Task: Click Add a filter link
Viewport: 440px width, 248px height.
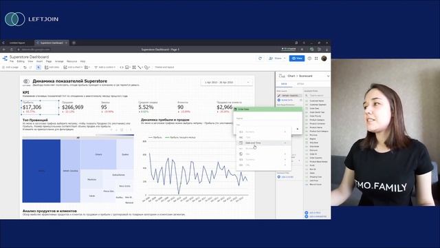Action: (285, 177)
